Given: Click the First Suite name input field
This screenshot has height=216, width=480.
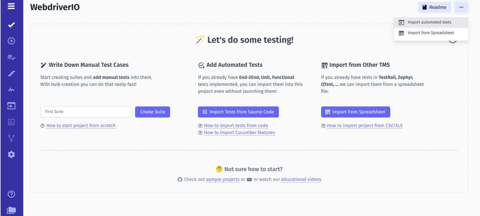Looking at the screenshot, I should point(86,112).
